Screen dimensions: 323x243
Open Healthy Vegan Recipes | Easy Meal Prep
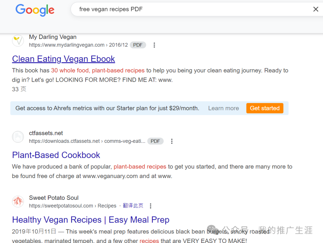click(91, 220)
